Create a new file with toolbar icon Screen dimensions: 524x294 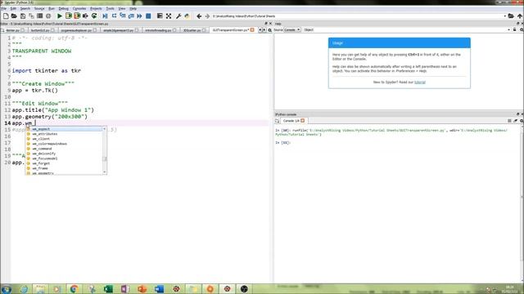pyautogui.click(x=6, y=16)
